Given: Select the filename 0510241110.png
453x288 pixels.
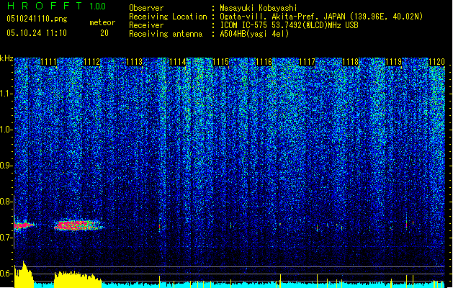Looking at the screenshot, I should (x=37, y=19).
